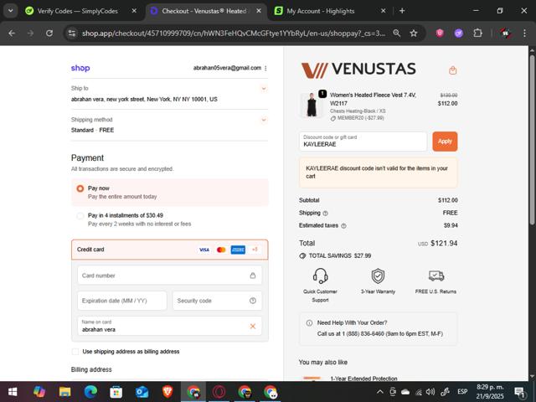Show security code help tooltip
The image size is (536, 402).
253,301
